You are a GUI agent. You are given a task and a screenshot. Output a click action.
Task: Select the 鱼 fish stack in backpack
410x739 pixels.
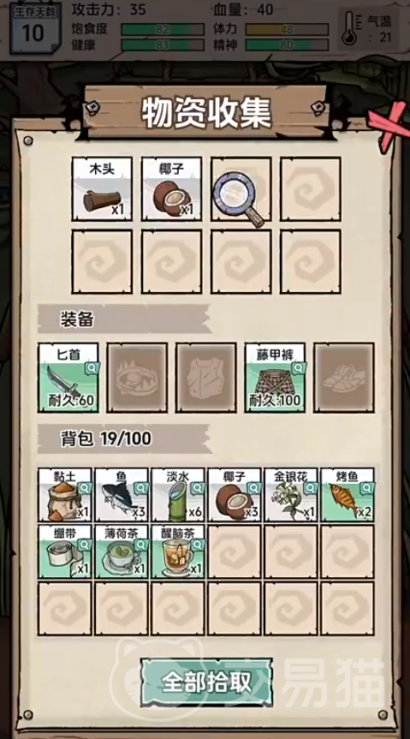tap(122, 494)
